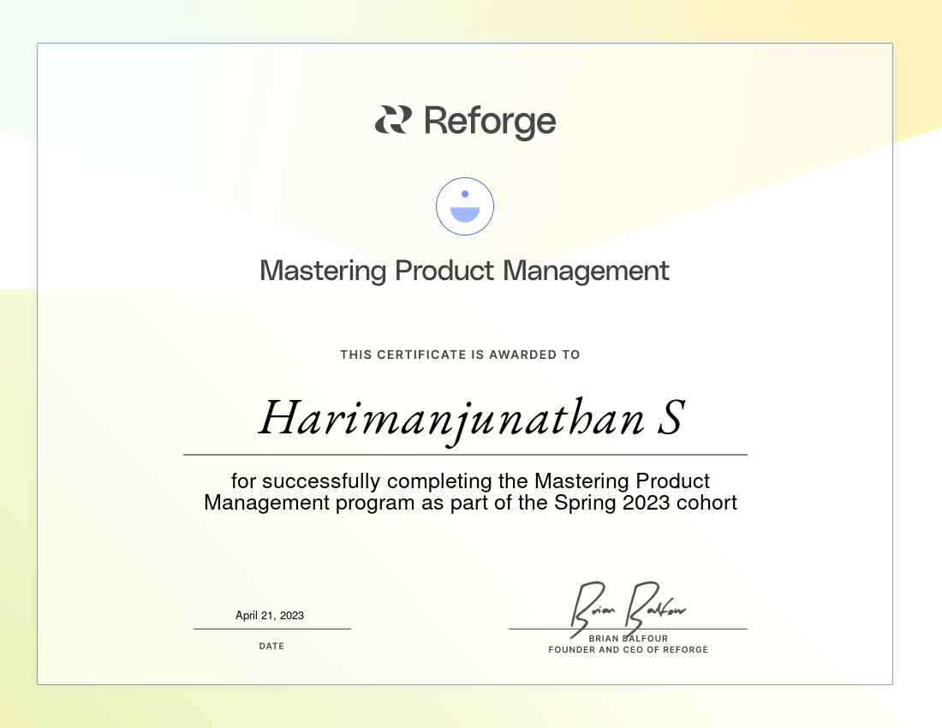Click the April 21, 2023 date
This screenshot has height=728, width=942.
coord(270,616)
